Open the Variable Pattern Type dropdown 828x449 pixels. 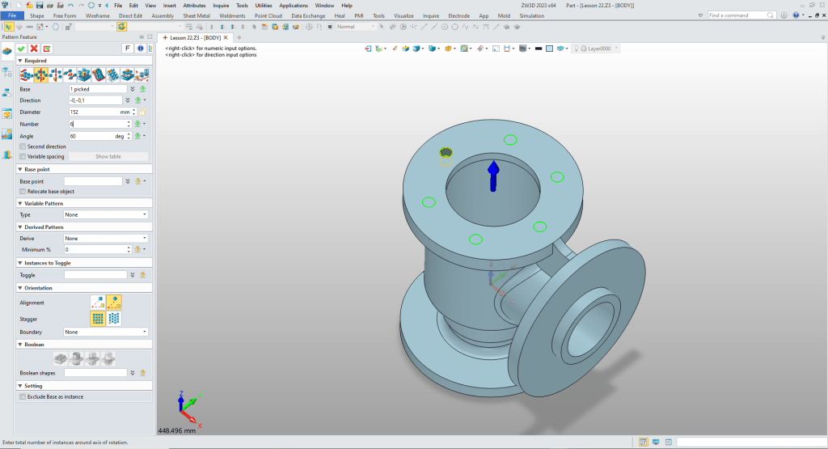pyautogui.click(x=106, y=214)
